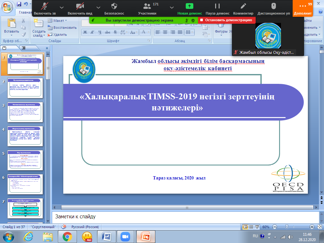The image size is (324, 243).
Task: Start slide show from status bar icon
Action: coord(257,227)
